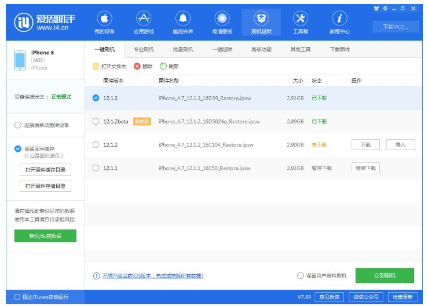Select firmware 12.1.2beta radio button
The image size is (428, 306).
(x=96, y=122)
